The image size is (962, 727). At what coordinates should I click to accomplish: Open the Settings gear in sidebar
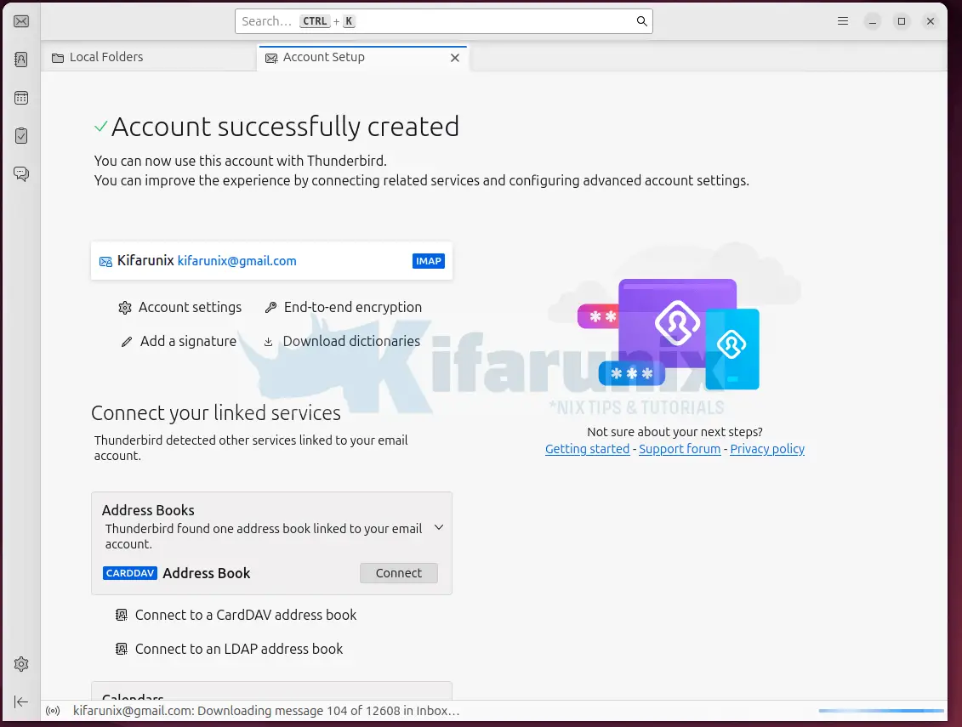click(x=21, y=664)
